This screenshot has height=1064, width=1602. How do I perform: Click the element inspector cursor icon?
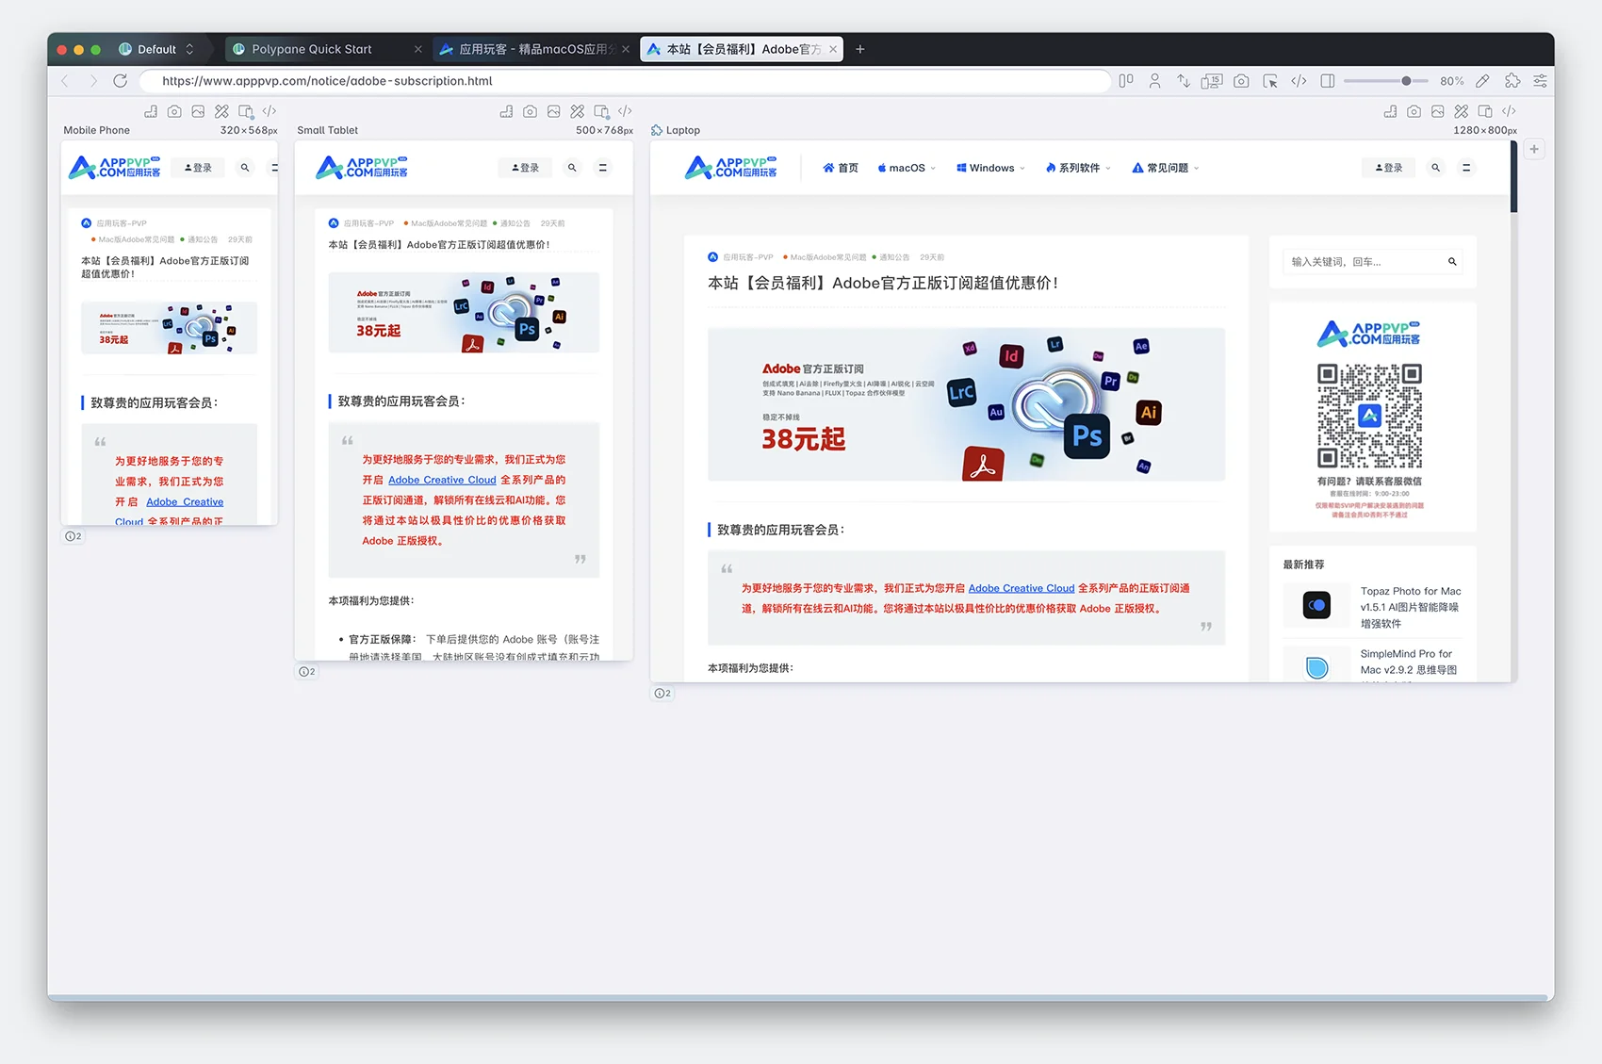(x=1270, y=81)
